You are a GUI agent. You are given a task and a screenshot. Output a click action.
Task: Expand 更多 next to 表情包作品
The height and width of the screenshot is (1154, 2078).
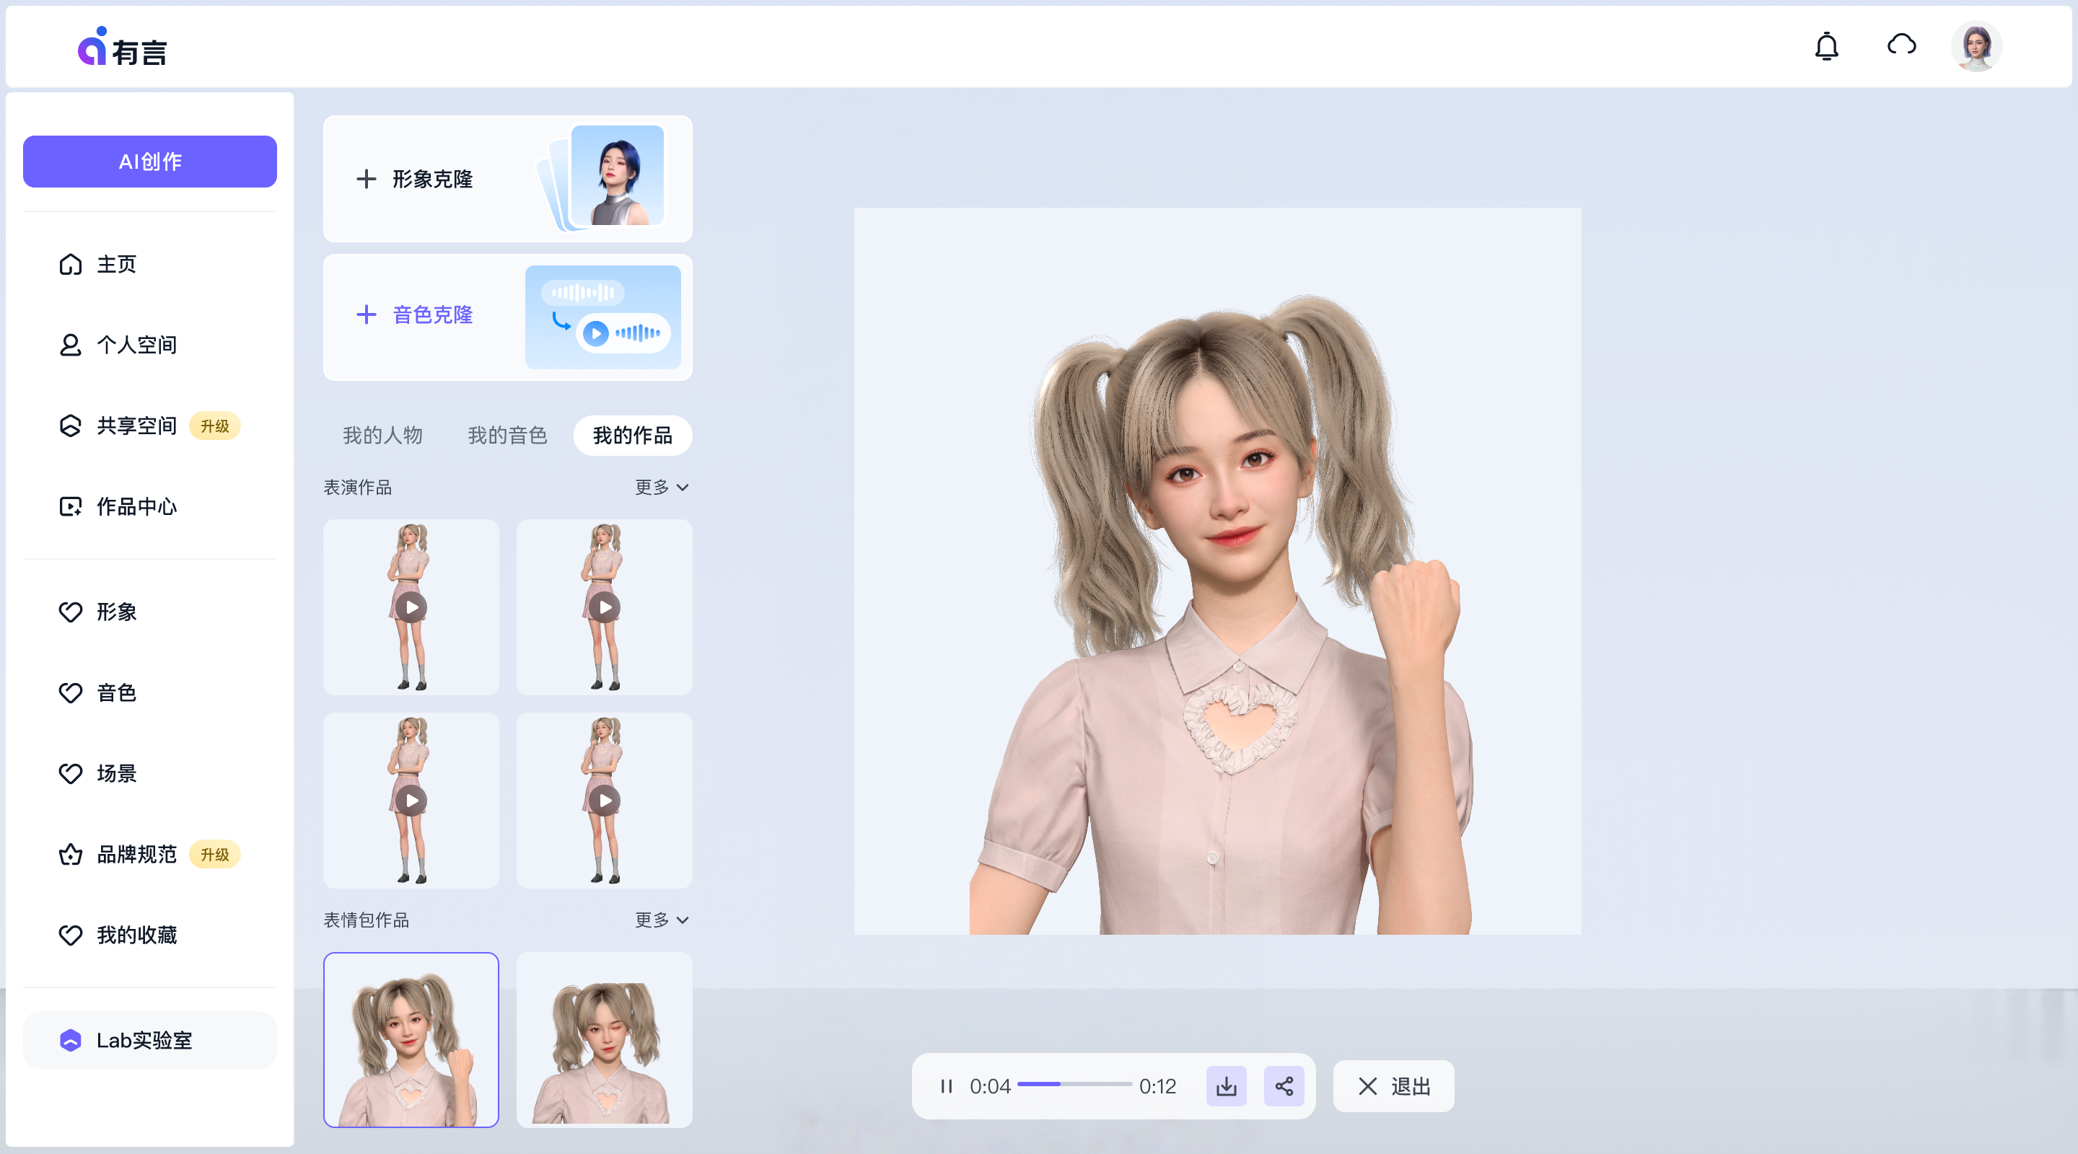pos(661,920)
